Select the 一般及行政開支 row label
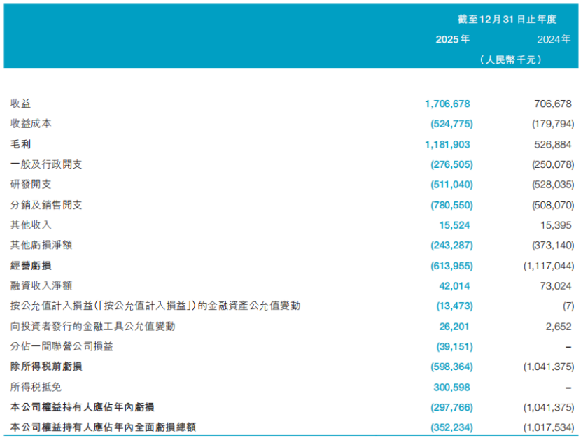581x440 pixels. [46, 164]
